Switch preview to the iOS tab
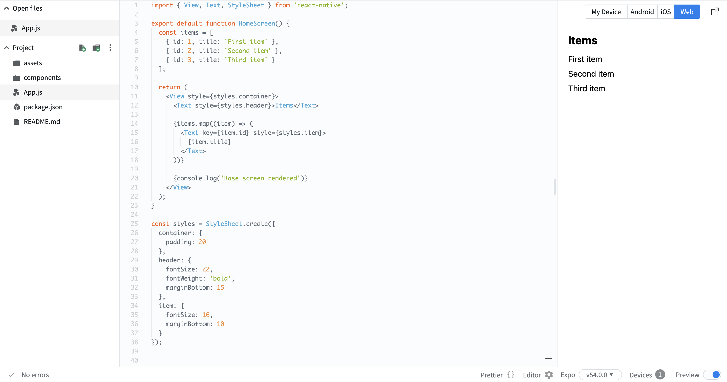This screenshot has width=727, height=382. point(665,12)
